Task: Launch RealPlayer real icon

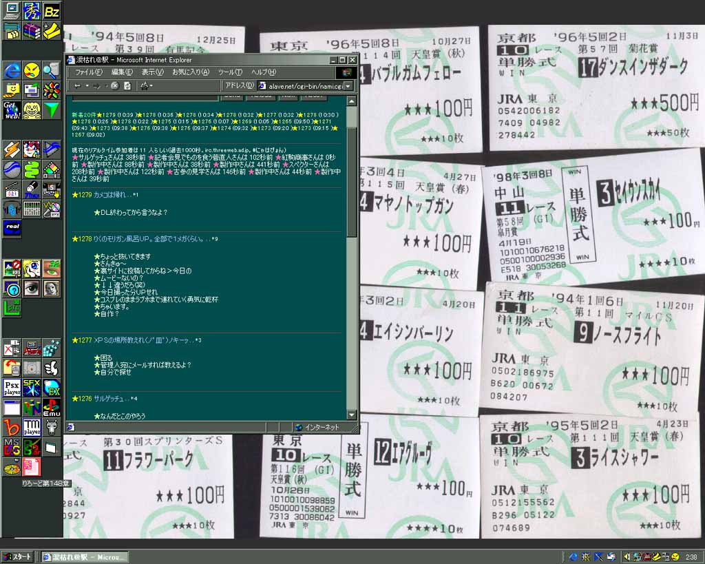Action: pyautogui.click(x=12, y=229)
